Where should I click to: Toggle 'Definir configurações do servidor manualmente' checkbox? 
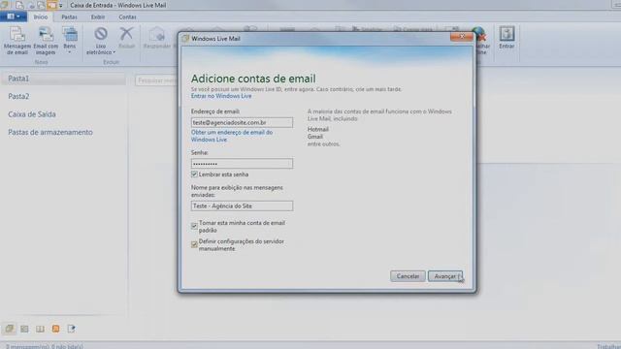(x=194, y=244)
